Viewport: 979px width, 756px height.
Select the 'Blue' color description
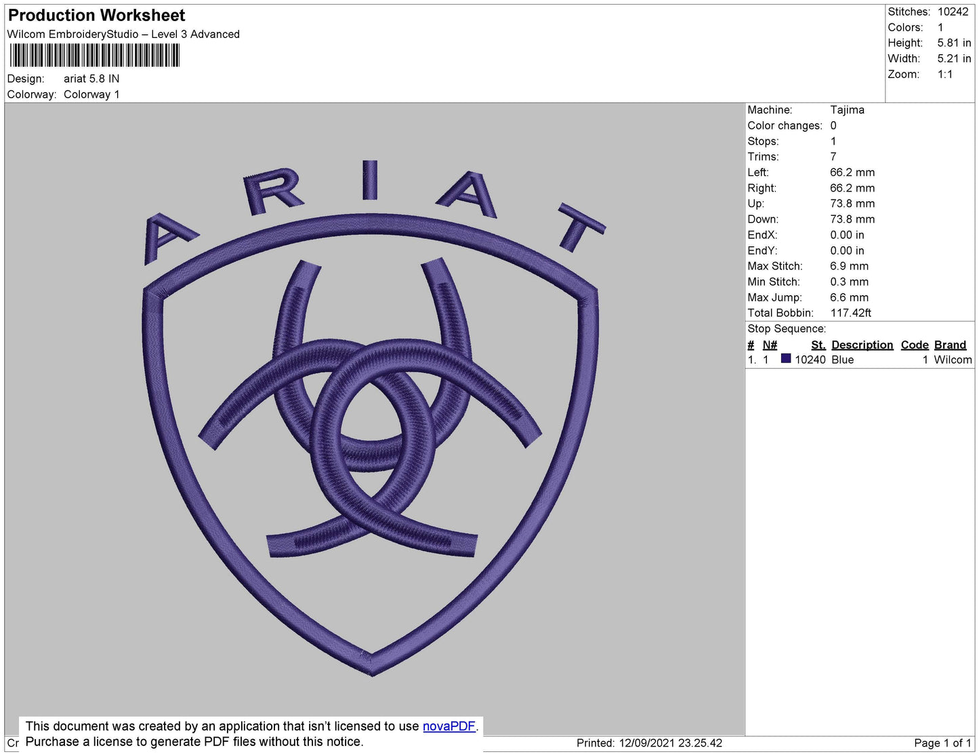[843, 359]
